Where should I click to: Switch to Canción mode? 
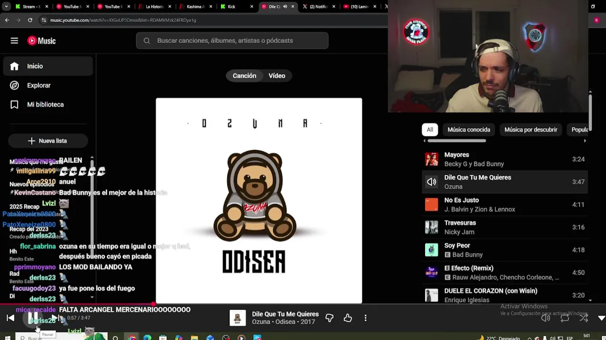[x=244, y=76]
